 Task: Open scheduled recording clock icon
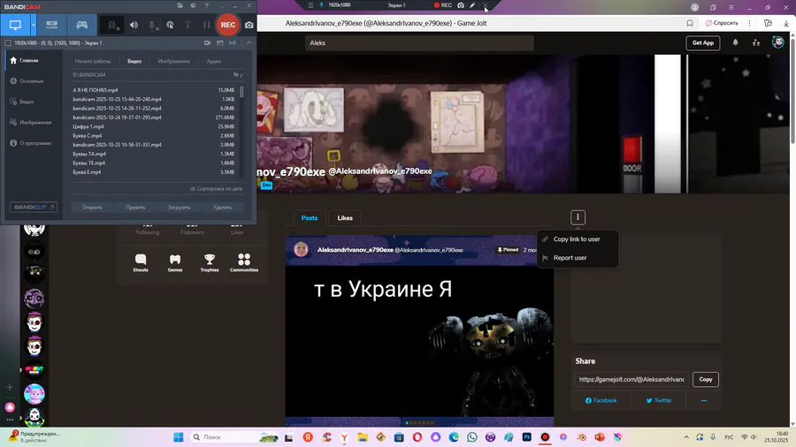[193, 5]
